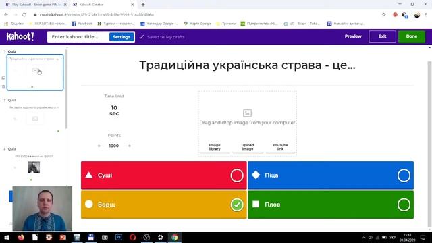
Task: Open Opera from the taskbar
Action: click(x=133, y=237)
